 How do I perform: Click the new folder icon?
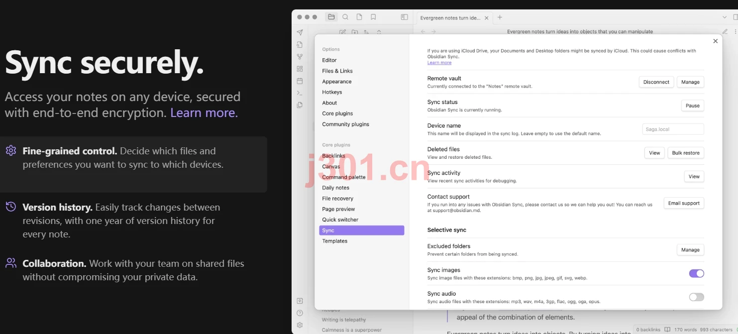point(354,32)
